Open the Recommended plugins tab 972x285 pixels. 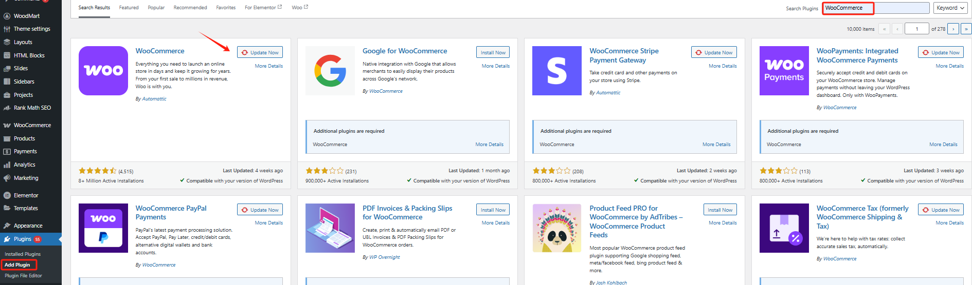click(x=190, y=8)
